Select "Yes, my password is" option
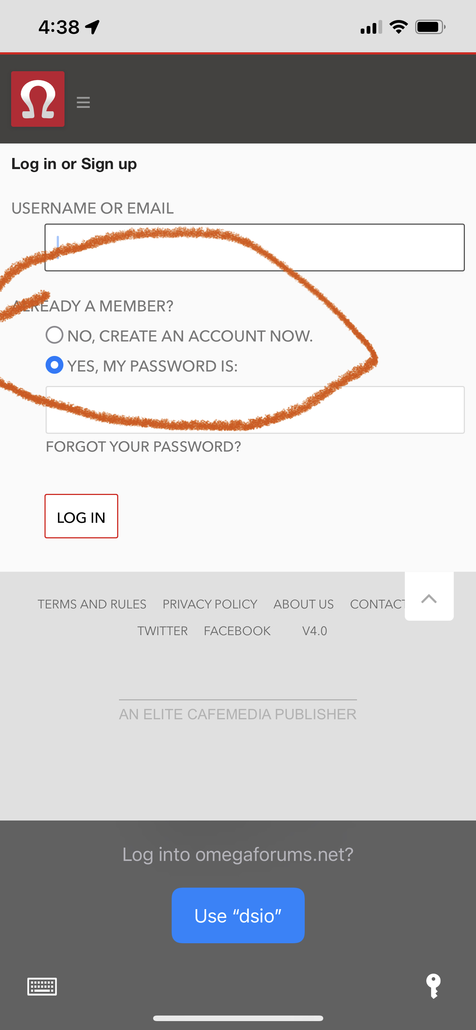This screenshot has width=476, height=1030. (x=55, y=365)
